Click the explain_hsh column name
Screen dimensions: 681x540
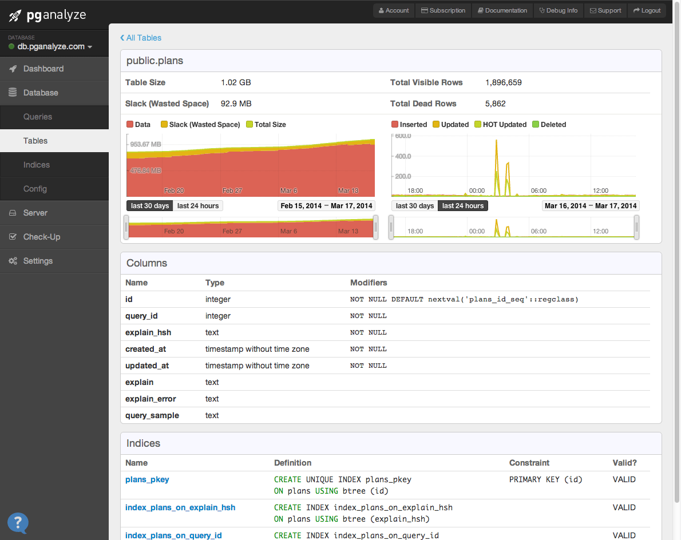click(x=148, y=332)
